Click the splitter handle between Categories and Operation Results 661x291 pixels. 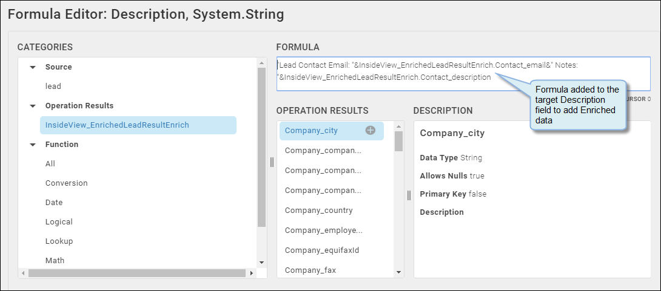coord(272,162)
